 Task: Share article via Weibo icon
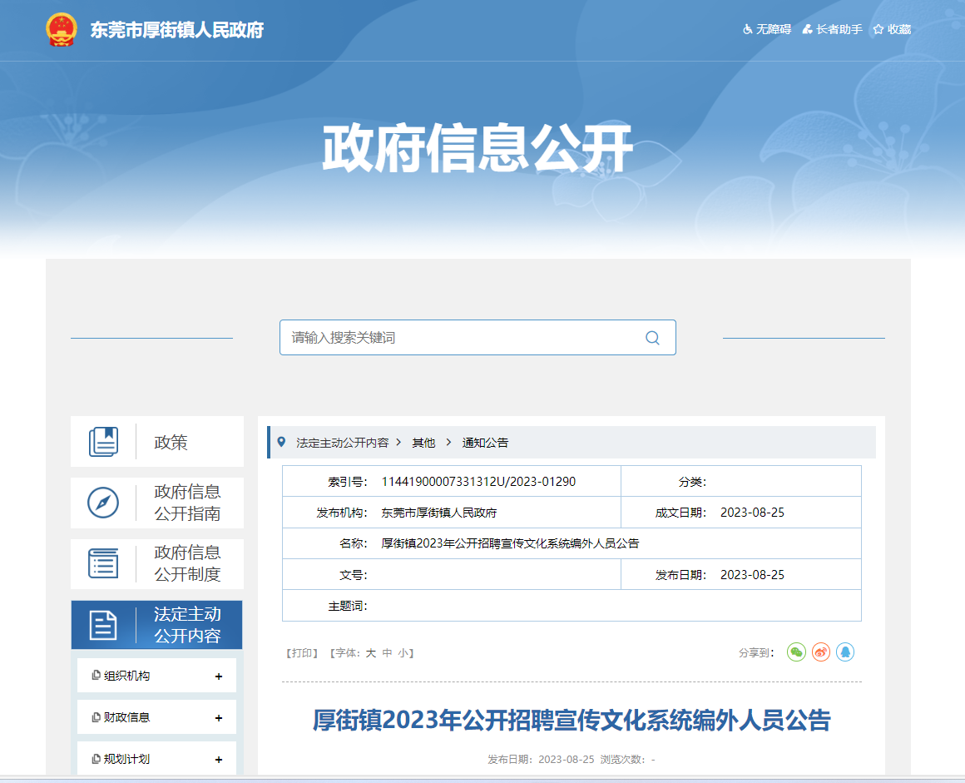(x=821, y=652)
